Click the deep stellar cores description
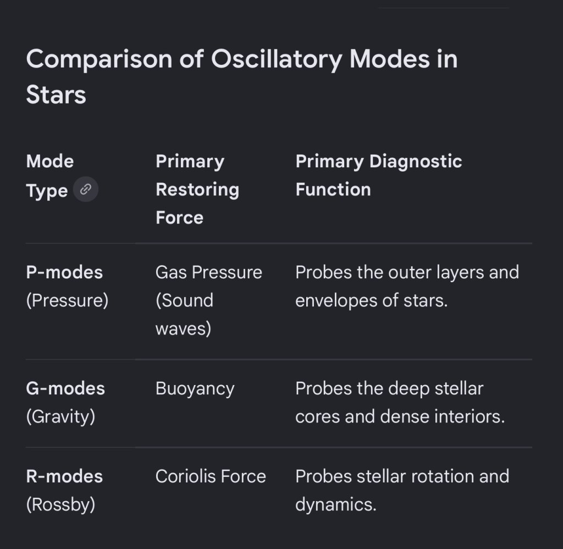The height and width of the screenshot is (549, 563). (x=399, y=402)
